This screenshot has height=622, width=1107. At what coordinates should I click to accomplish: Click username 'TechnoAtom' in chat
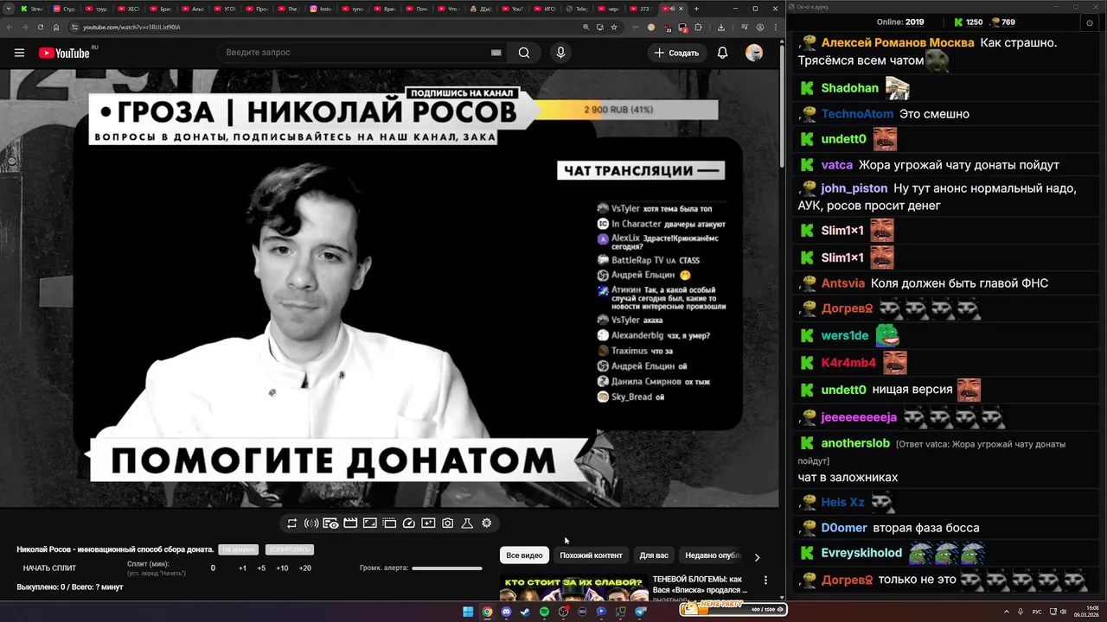click(x=857, y=114)
